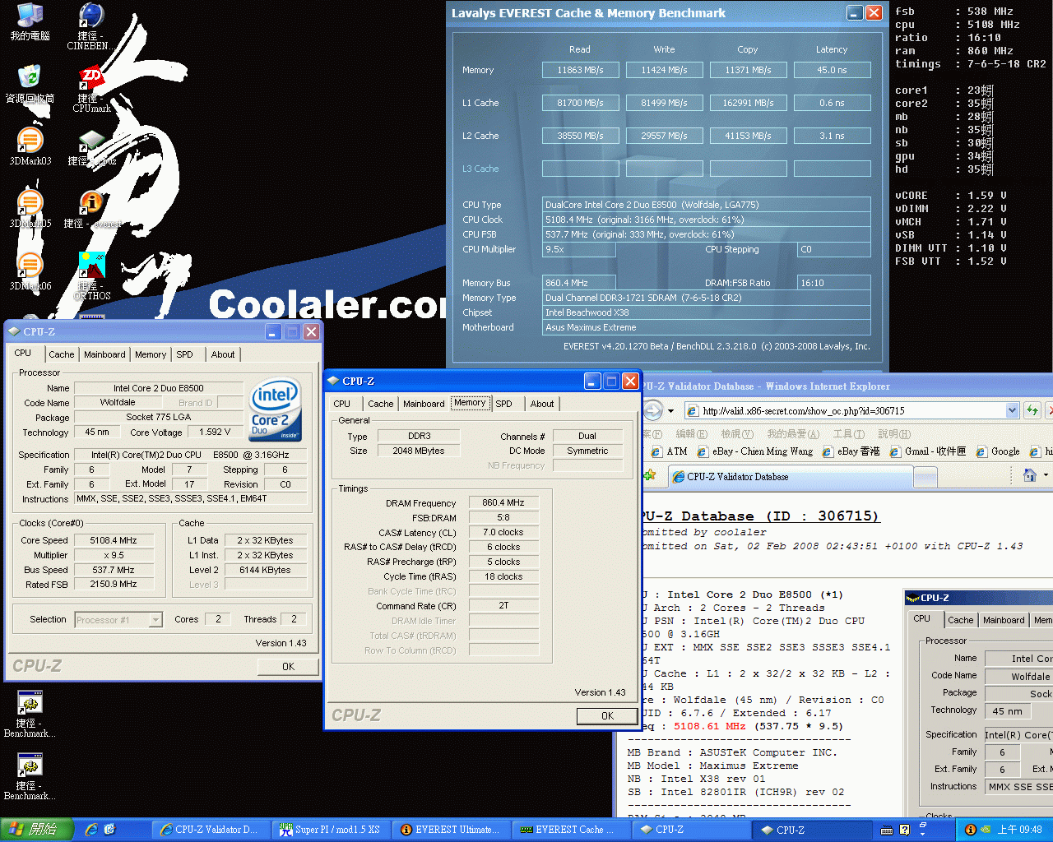Click the IE refresh icon
Viewport: 1053px width, 842px height.
tap(1032, 409)
